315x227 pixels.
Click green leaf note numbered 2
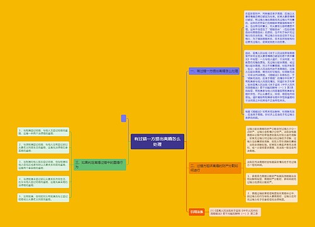[x=43, y=148]
